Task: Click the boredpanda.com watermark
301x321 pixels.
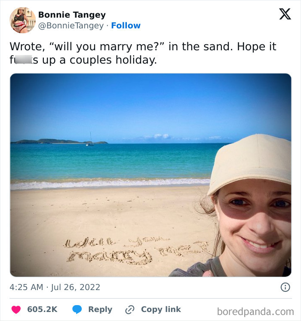Action: point(255,311)
